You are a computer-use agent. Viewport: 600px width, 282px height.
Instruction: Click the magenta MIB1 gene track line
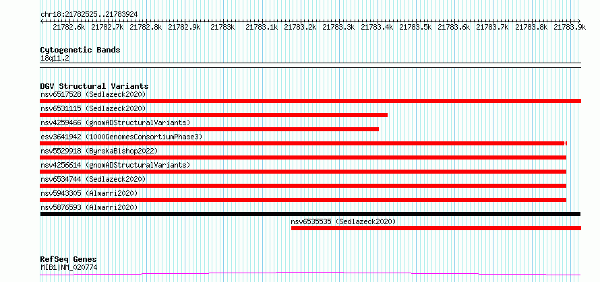310,273
